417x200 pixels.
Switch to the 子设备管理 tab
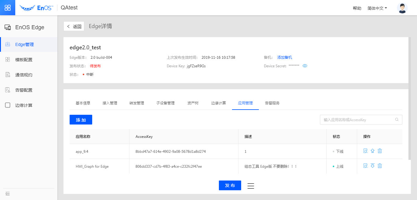click(165, 103)
